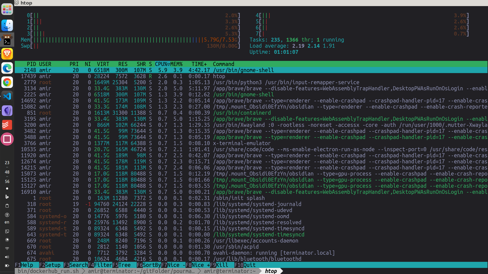Select the bluetoothd process row

pyautogui.click(x=251, y=259)
